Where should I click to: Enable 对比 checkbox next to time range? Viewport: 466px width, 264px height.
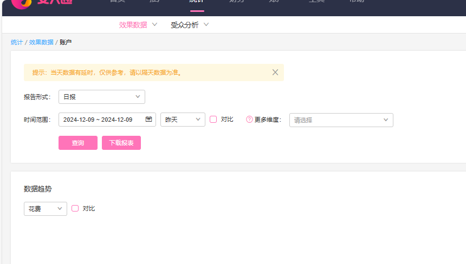(x=213, y=119)
